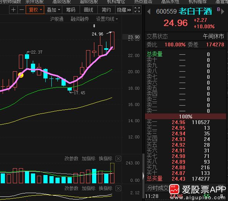Click 换指标 in bottom indicator panel
This screenshot has height=201, width=228.
(x=106, y=188)
